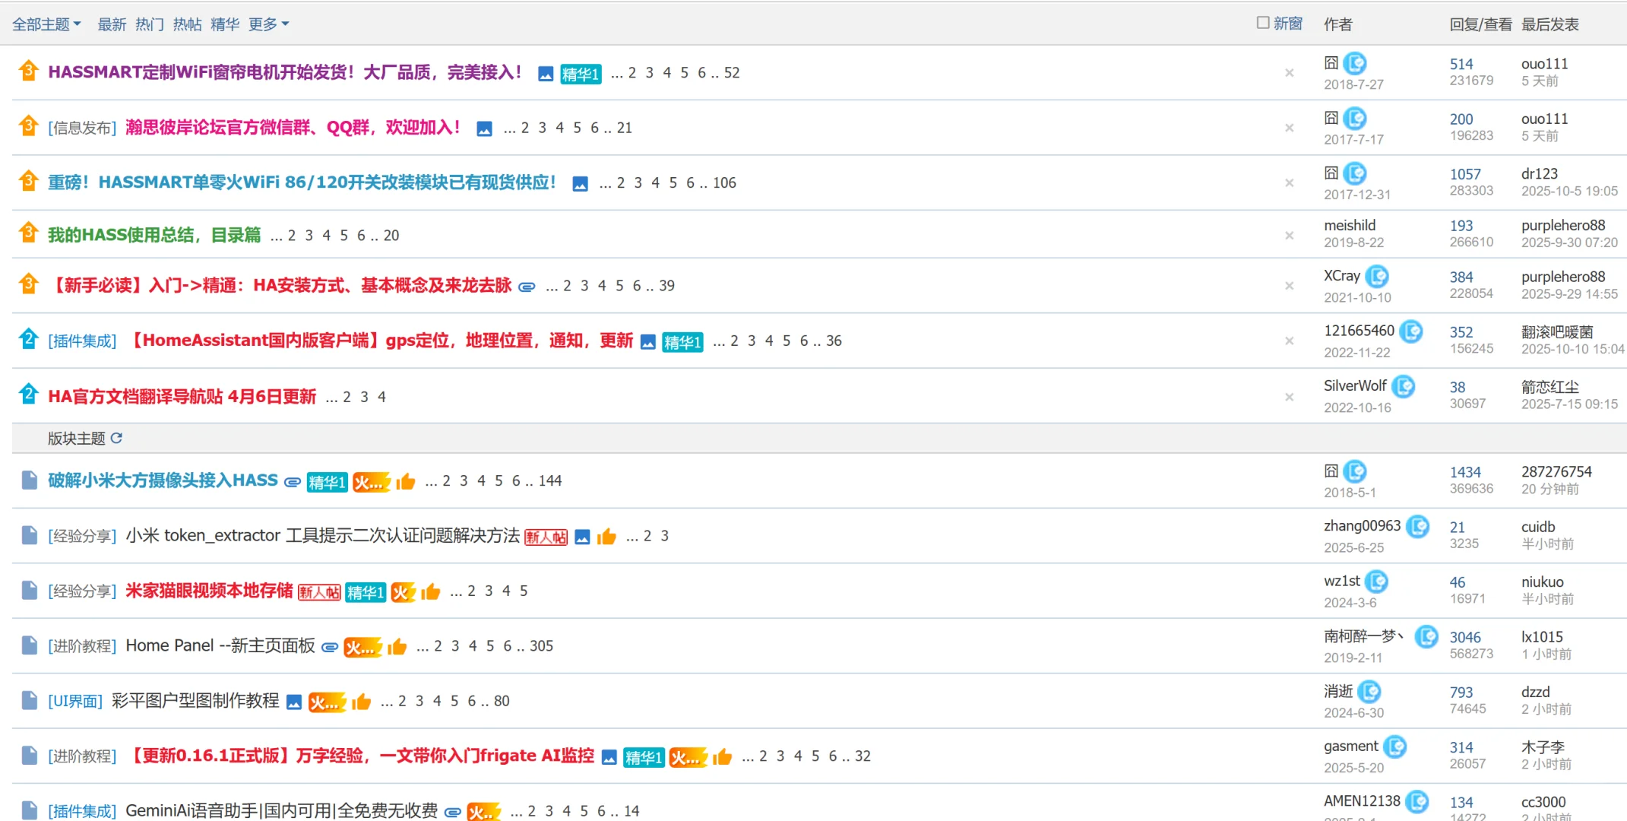Switch to the 最新 filter
This screenshot has width=1627, height=821.
pos(112,24)
